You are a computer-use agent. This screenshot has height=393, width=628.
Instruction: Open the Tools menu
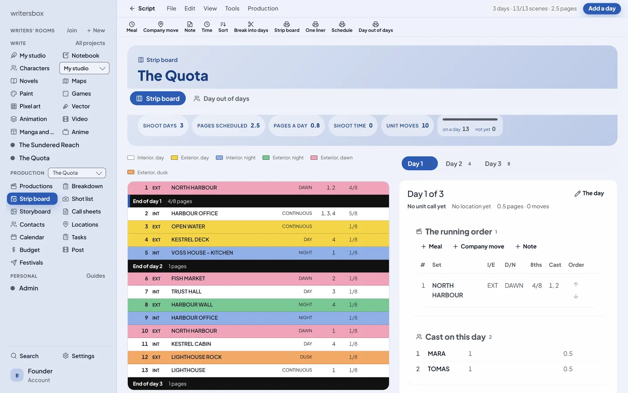click(232, 8)
